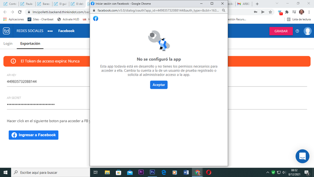314x177 pixels.
Task: Go back using browser back arrow
Action: (x=5, y=12)
